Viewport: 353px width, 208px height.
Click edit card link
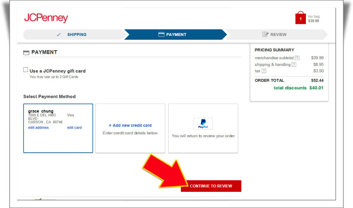point(74,127)
